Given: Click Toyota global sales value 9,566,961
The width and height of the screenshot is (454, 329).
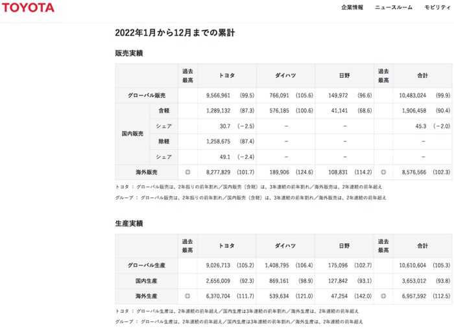Looking at the screenshot, I should click(218, 95).
